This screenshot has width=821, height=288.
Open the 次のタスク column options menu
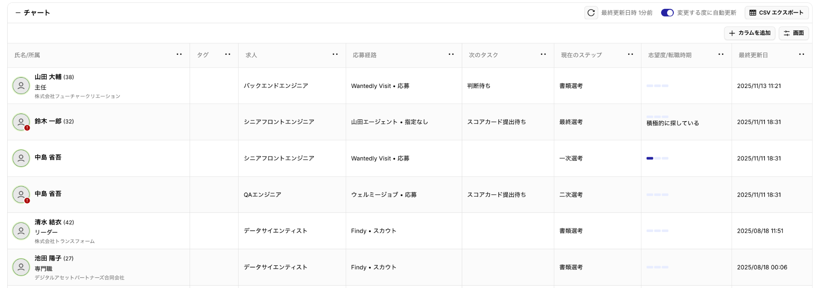coord(543,55)
